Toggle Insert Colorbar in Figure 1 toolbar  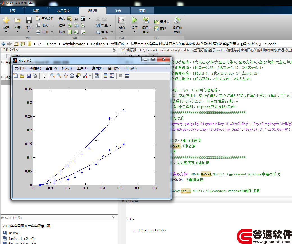pos(106,76)
